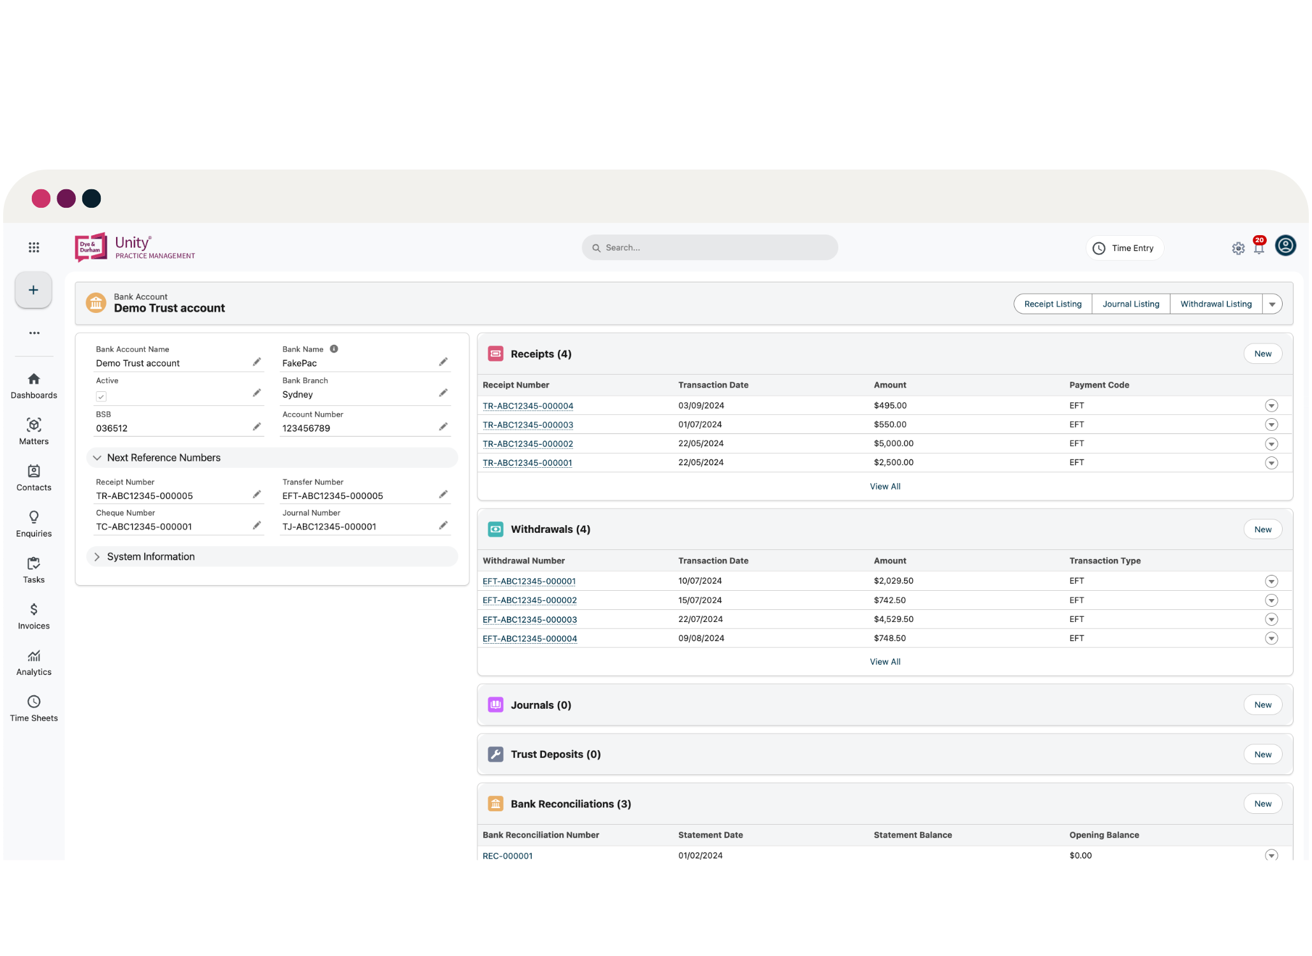Screen dimensions: 1312x956
Task: Open Time Sheets in the sidebar
Action: click(34, 708)
